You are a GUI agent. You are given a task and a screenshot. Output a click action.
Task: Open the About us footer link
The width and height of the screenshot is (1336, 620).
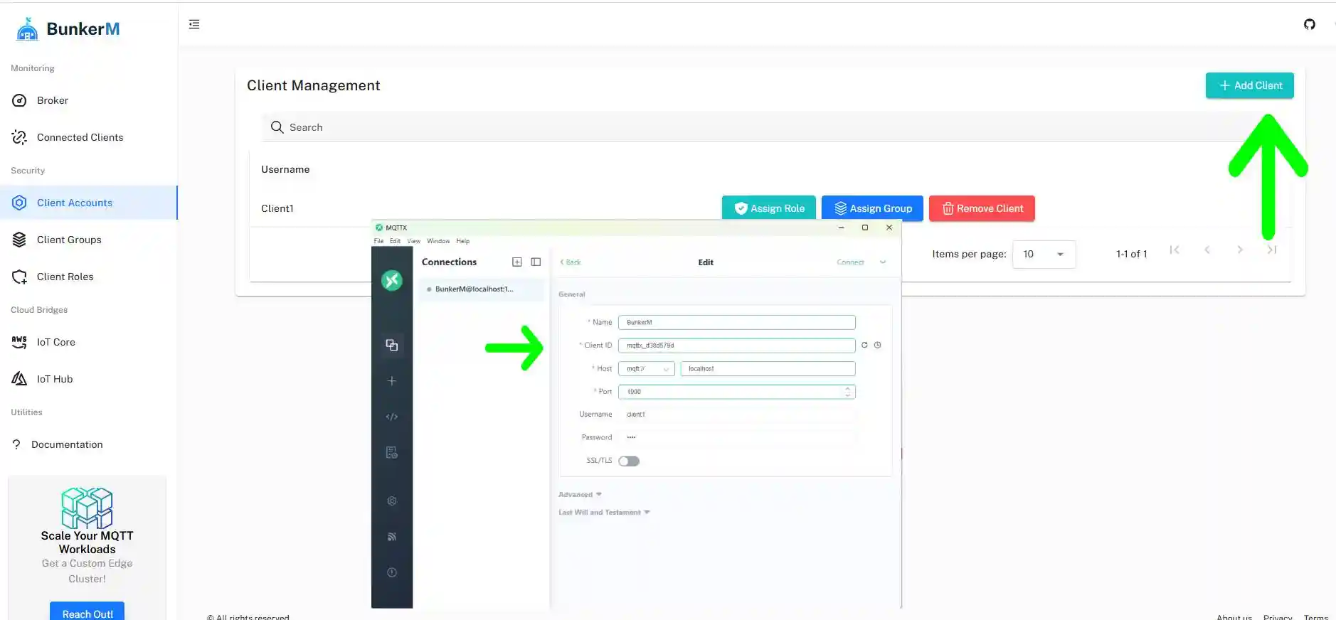tap(1234, 617)
